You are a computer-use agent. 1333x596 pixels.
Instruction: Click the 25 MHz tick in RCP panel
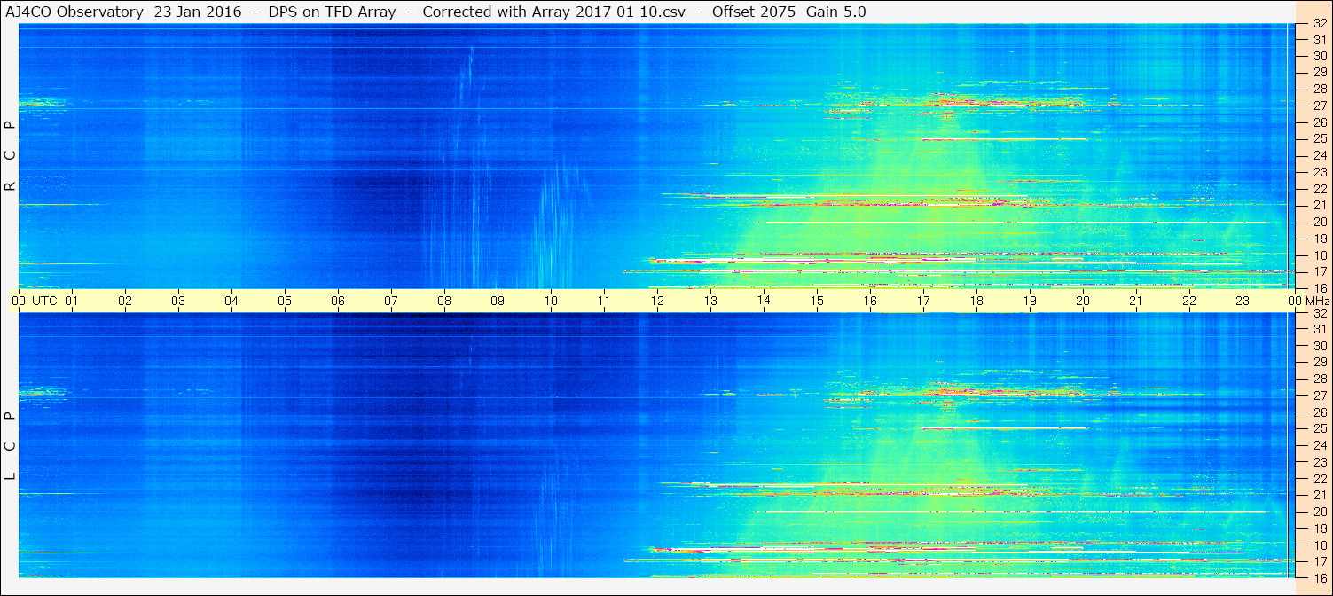click(x=1319, y=139)
